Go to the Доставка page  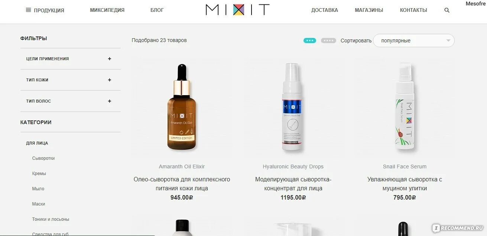325,10
